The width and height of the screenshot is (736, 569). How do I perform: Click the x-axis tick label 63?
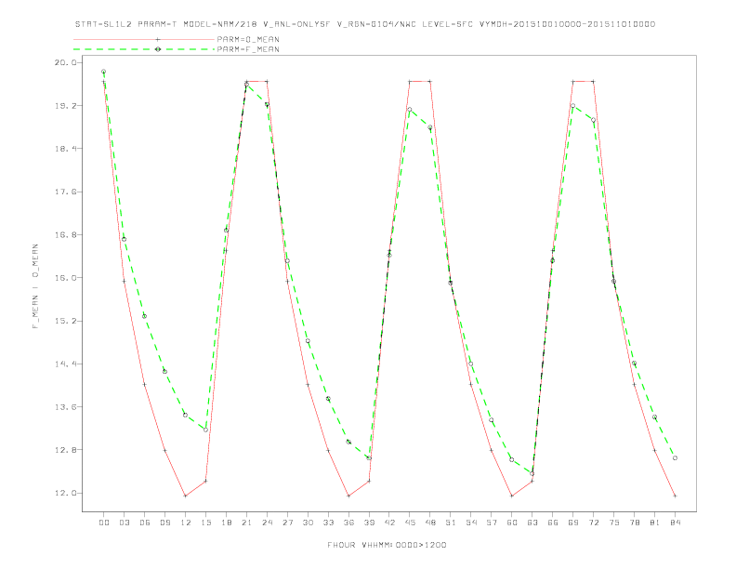tap(532, 523)
